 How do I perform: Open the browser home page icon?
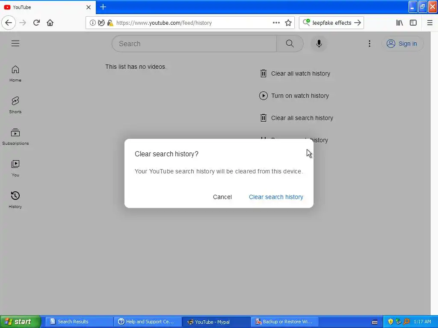coord(50,23)
